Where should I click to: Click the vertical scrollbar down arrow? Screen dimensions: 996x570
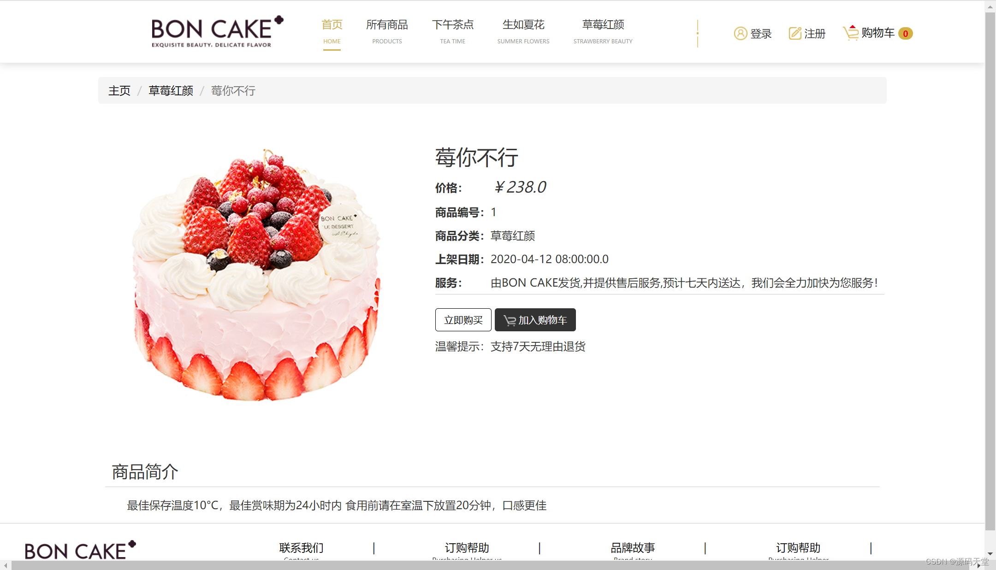coord(990,554)
